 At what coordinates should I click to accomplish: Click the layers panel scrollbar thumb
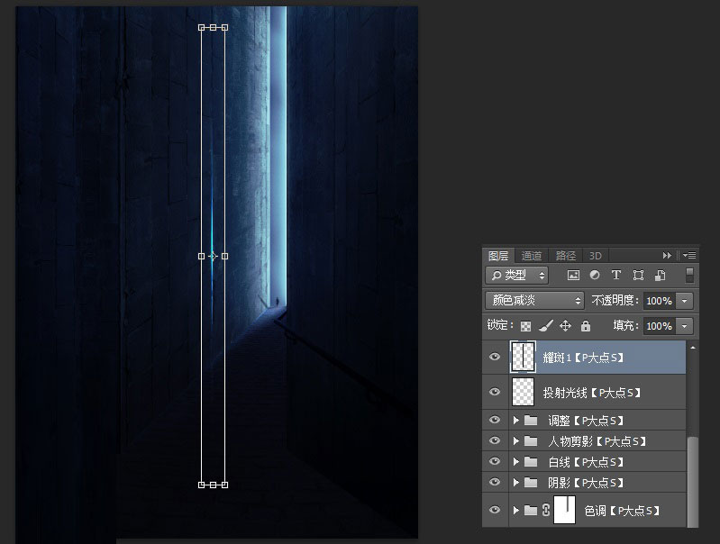[x=692, y=481]
